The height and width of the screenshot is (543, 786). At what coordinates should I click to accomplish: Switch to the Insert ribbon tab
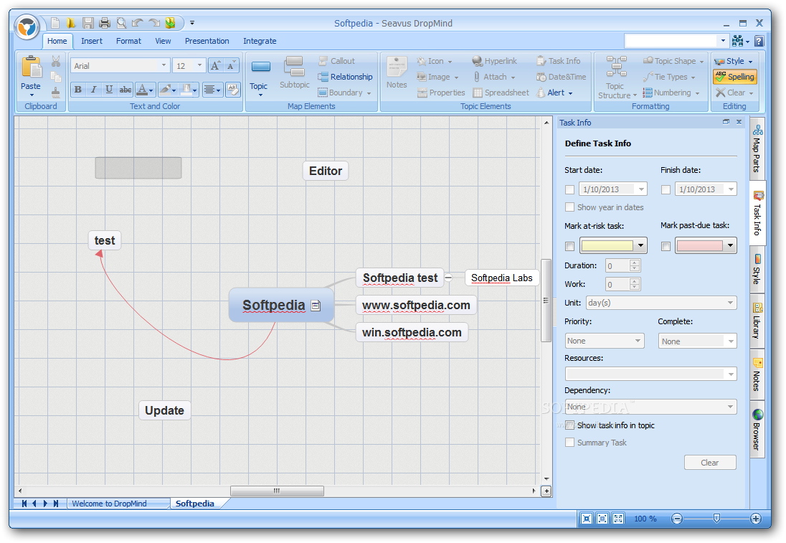pyautogui.click(x=92, y=41)
